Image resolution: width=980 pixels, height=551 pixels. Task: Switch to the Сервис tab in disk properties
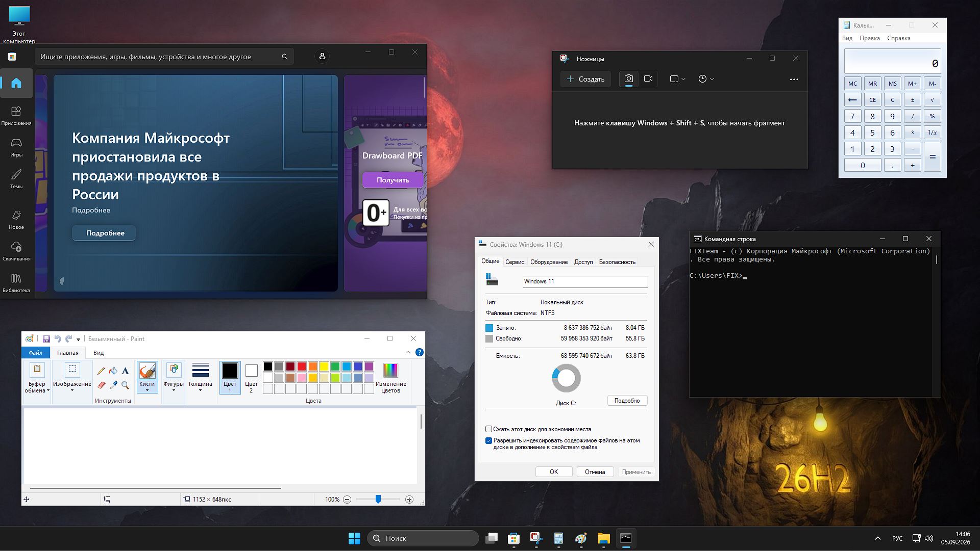pyautogui.click(x=514, y=262)
